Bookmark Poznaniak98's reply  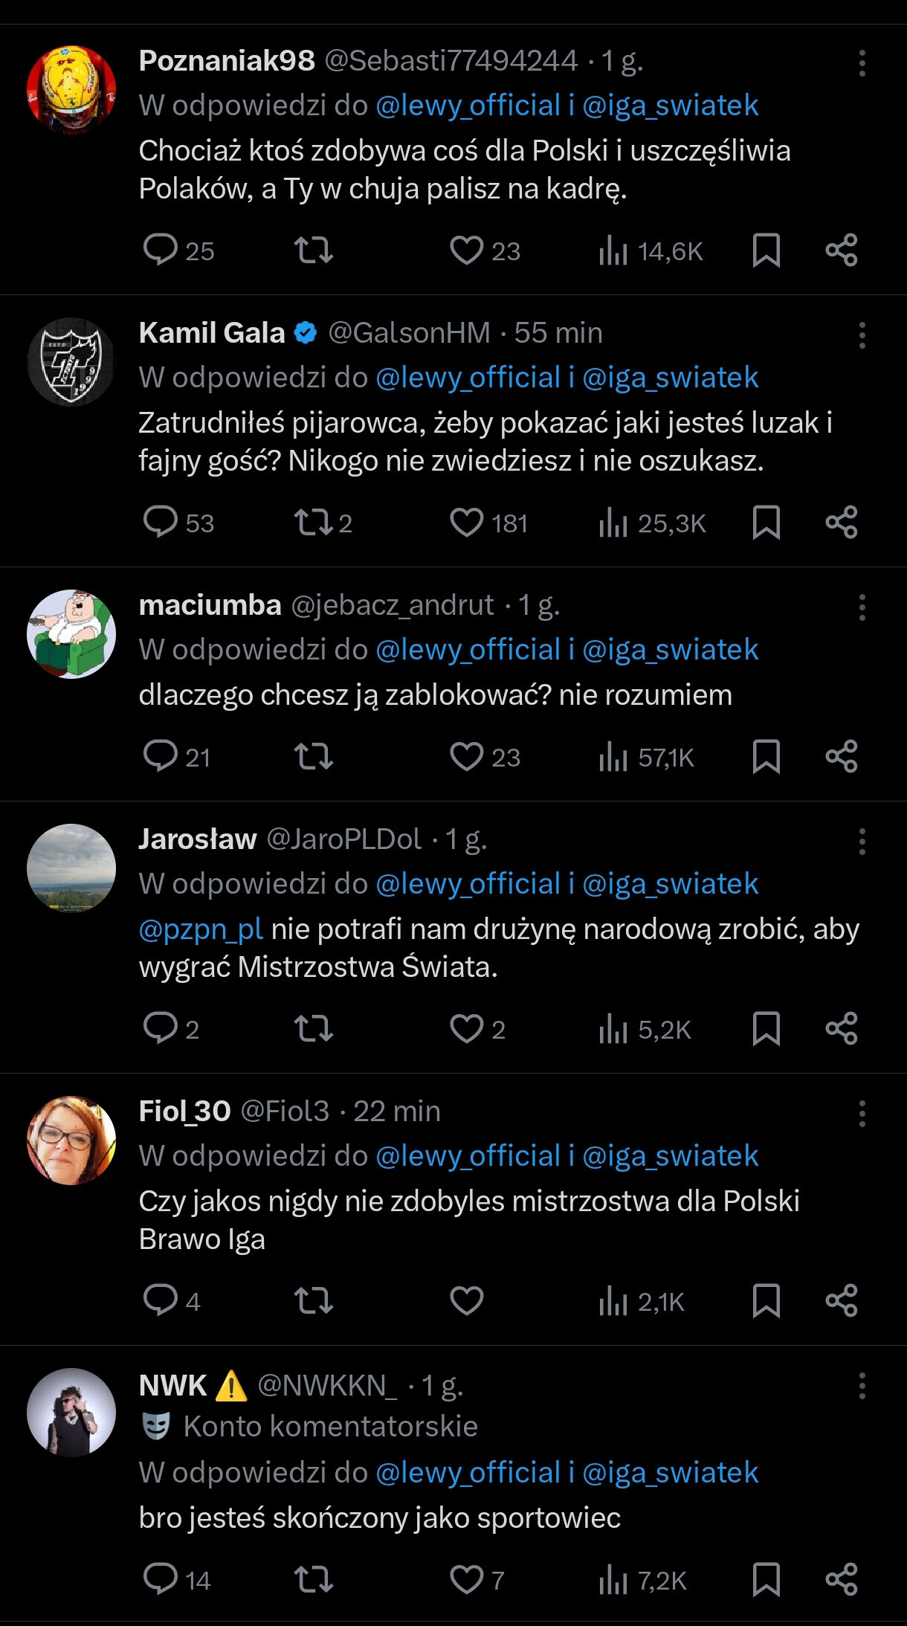pos(766,251)
